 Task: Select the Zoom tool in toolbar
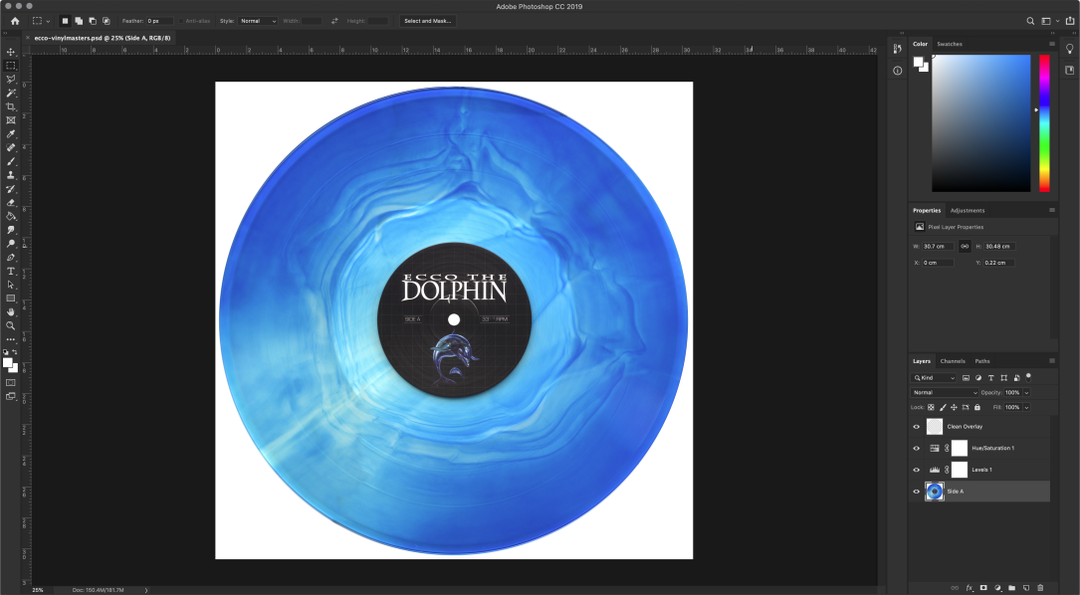[x=11, y=325]
